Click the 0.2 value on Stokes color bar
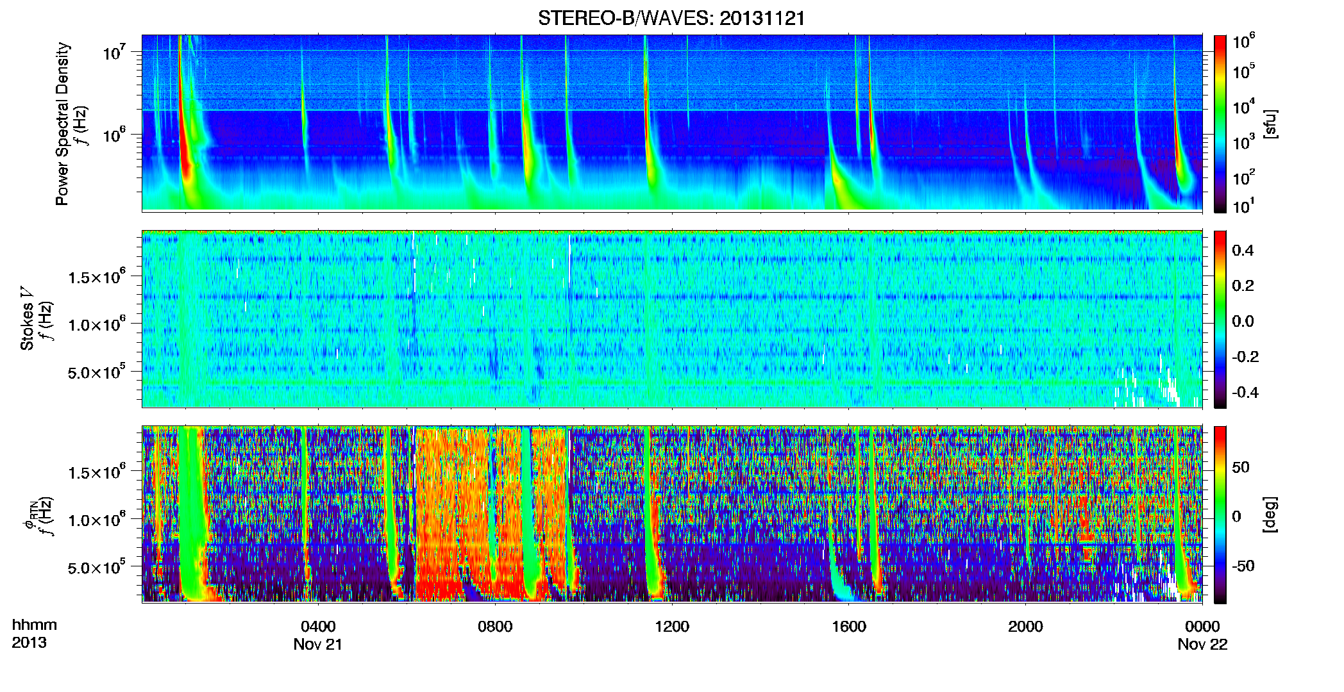 pyautogui.click(x=1243, y=286)
